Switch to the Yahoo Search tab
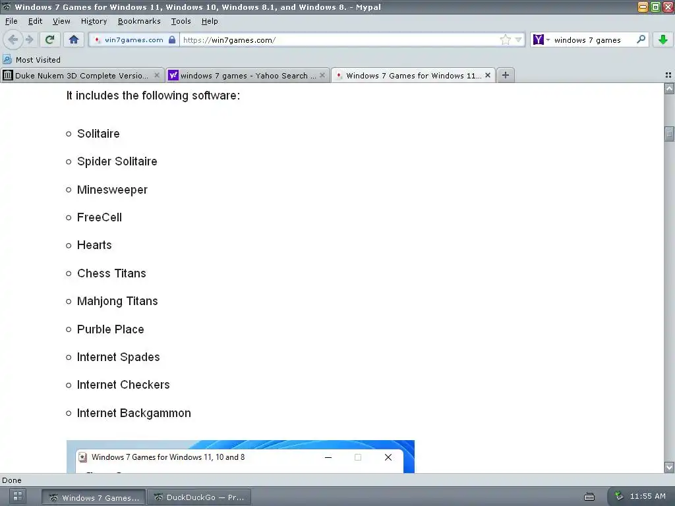Screen dimensions: 675x506 (248, 76)
